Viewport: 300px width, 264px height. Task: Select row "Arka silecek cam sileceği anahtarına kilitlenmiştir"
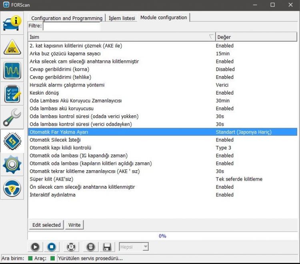(x=163, y=62)
